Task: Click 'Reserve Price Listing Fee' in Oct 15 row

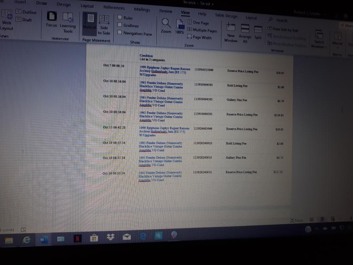Action: (x=242, y=129)
